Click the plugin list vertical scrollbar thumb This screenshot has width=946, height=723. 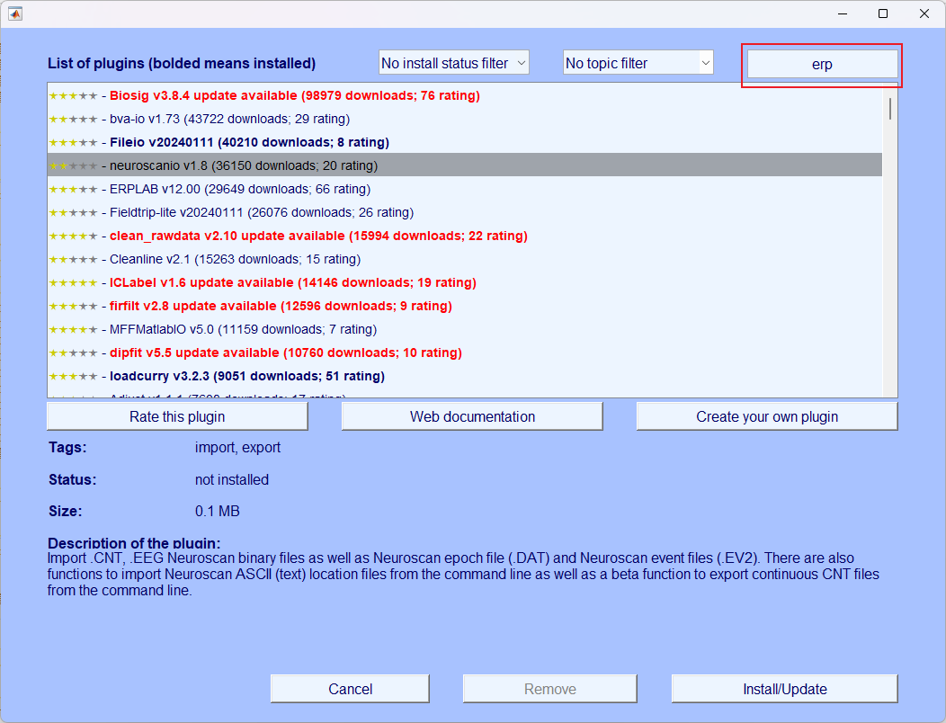pos(890,109)
